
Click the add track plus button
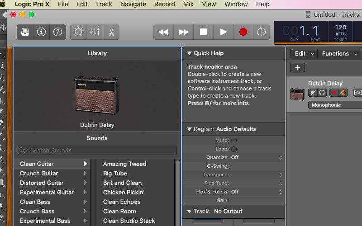297,67
